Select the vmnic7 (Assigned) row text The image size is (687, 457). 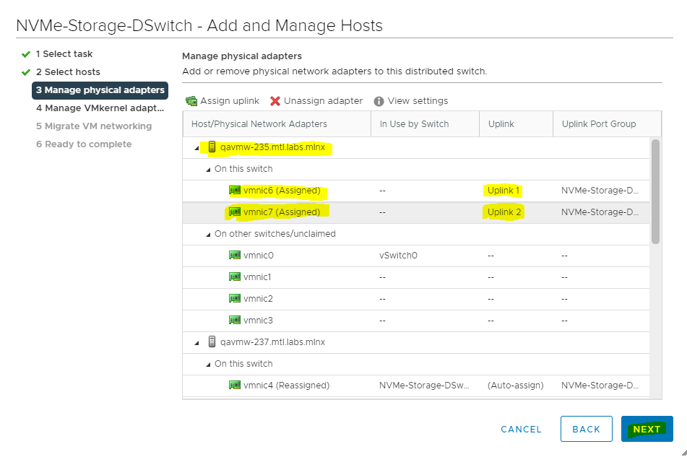click(x=282, y=212)
